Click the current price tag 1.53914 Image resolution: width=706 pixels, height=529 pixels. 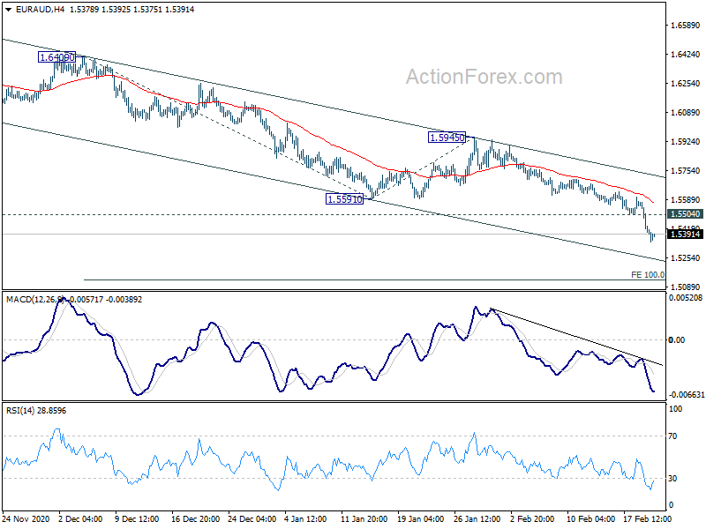click(x=686, y=234)
